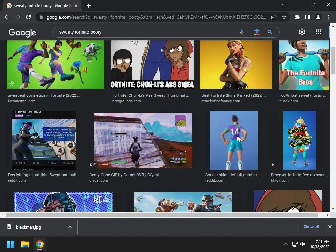The width and height of the screenshot is (336, 252).
Task: Show hidden system tray icons
Action: click(x=286, y=244)
